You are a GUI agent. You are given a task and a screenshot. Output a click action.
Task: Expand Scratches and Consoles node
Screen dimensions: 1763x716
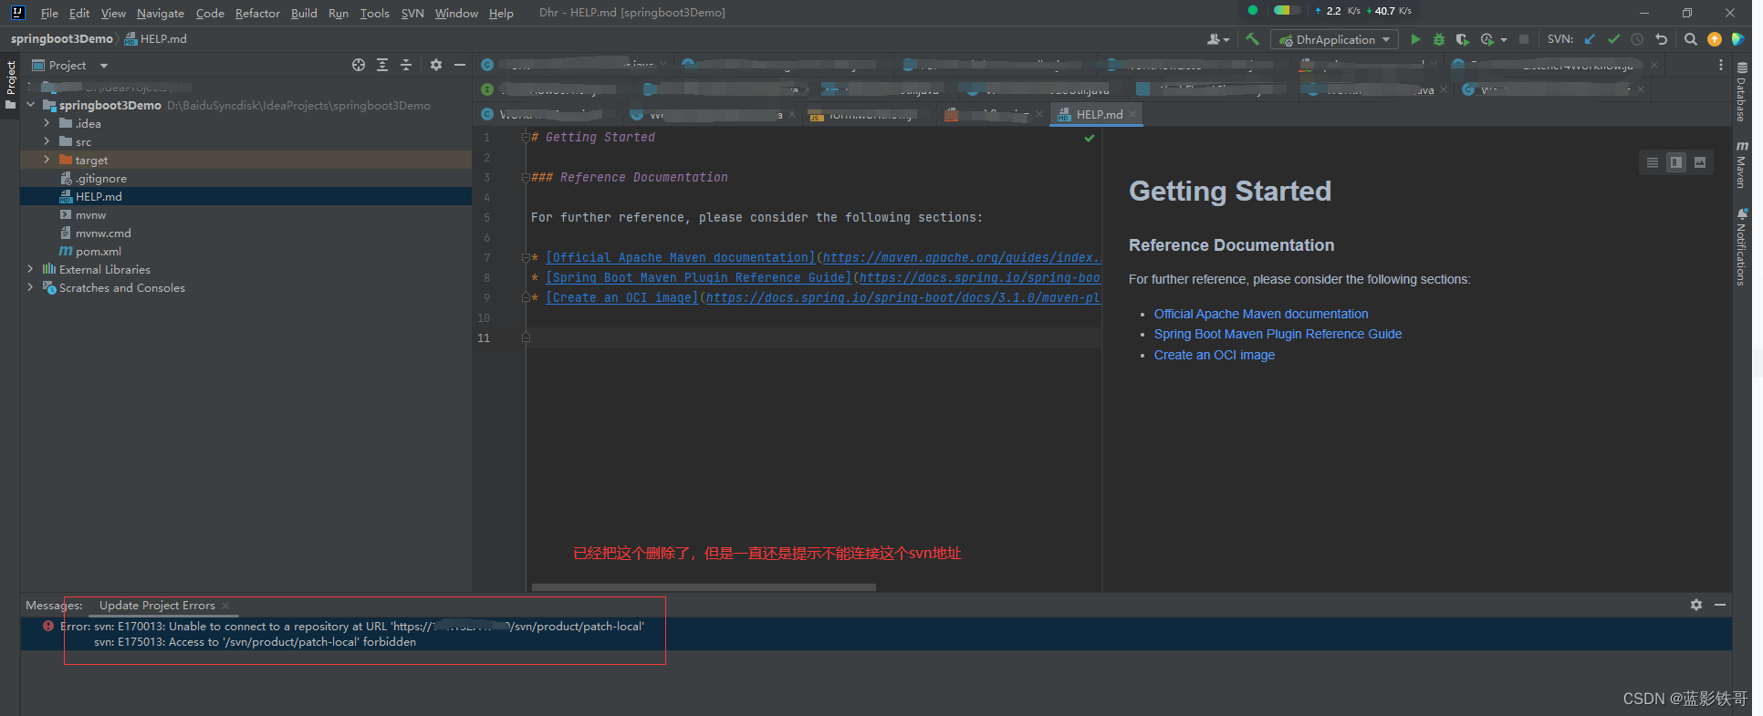coord(30,287)
